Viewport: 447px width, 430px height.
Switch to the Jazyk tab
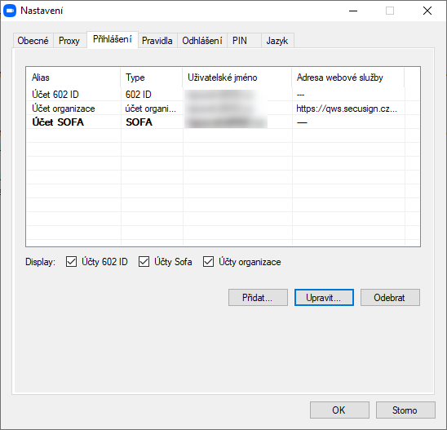pyautogui.click(x=277, y=41)
